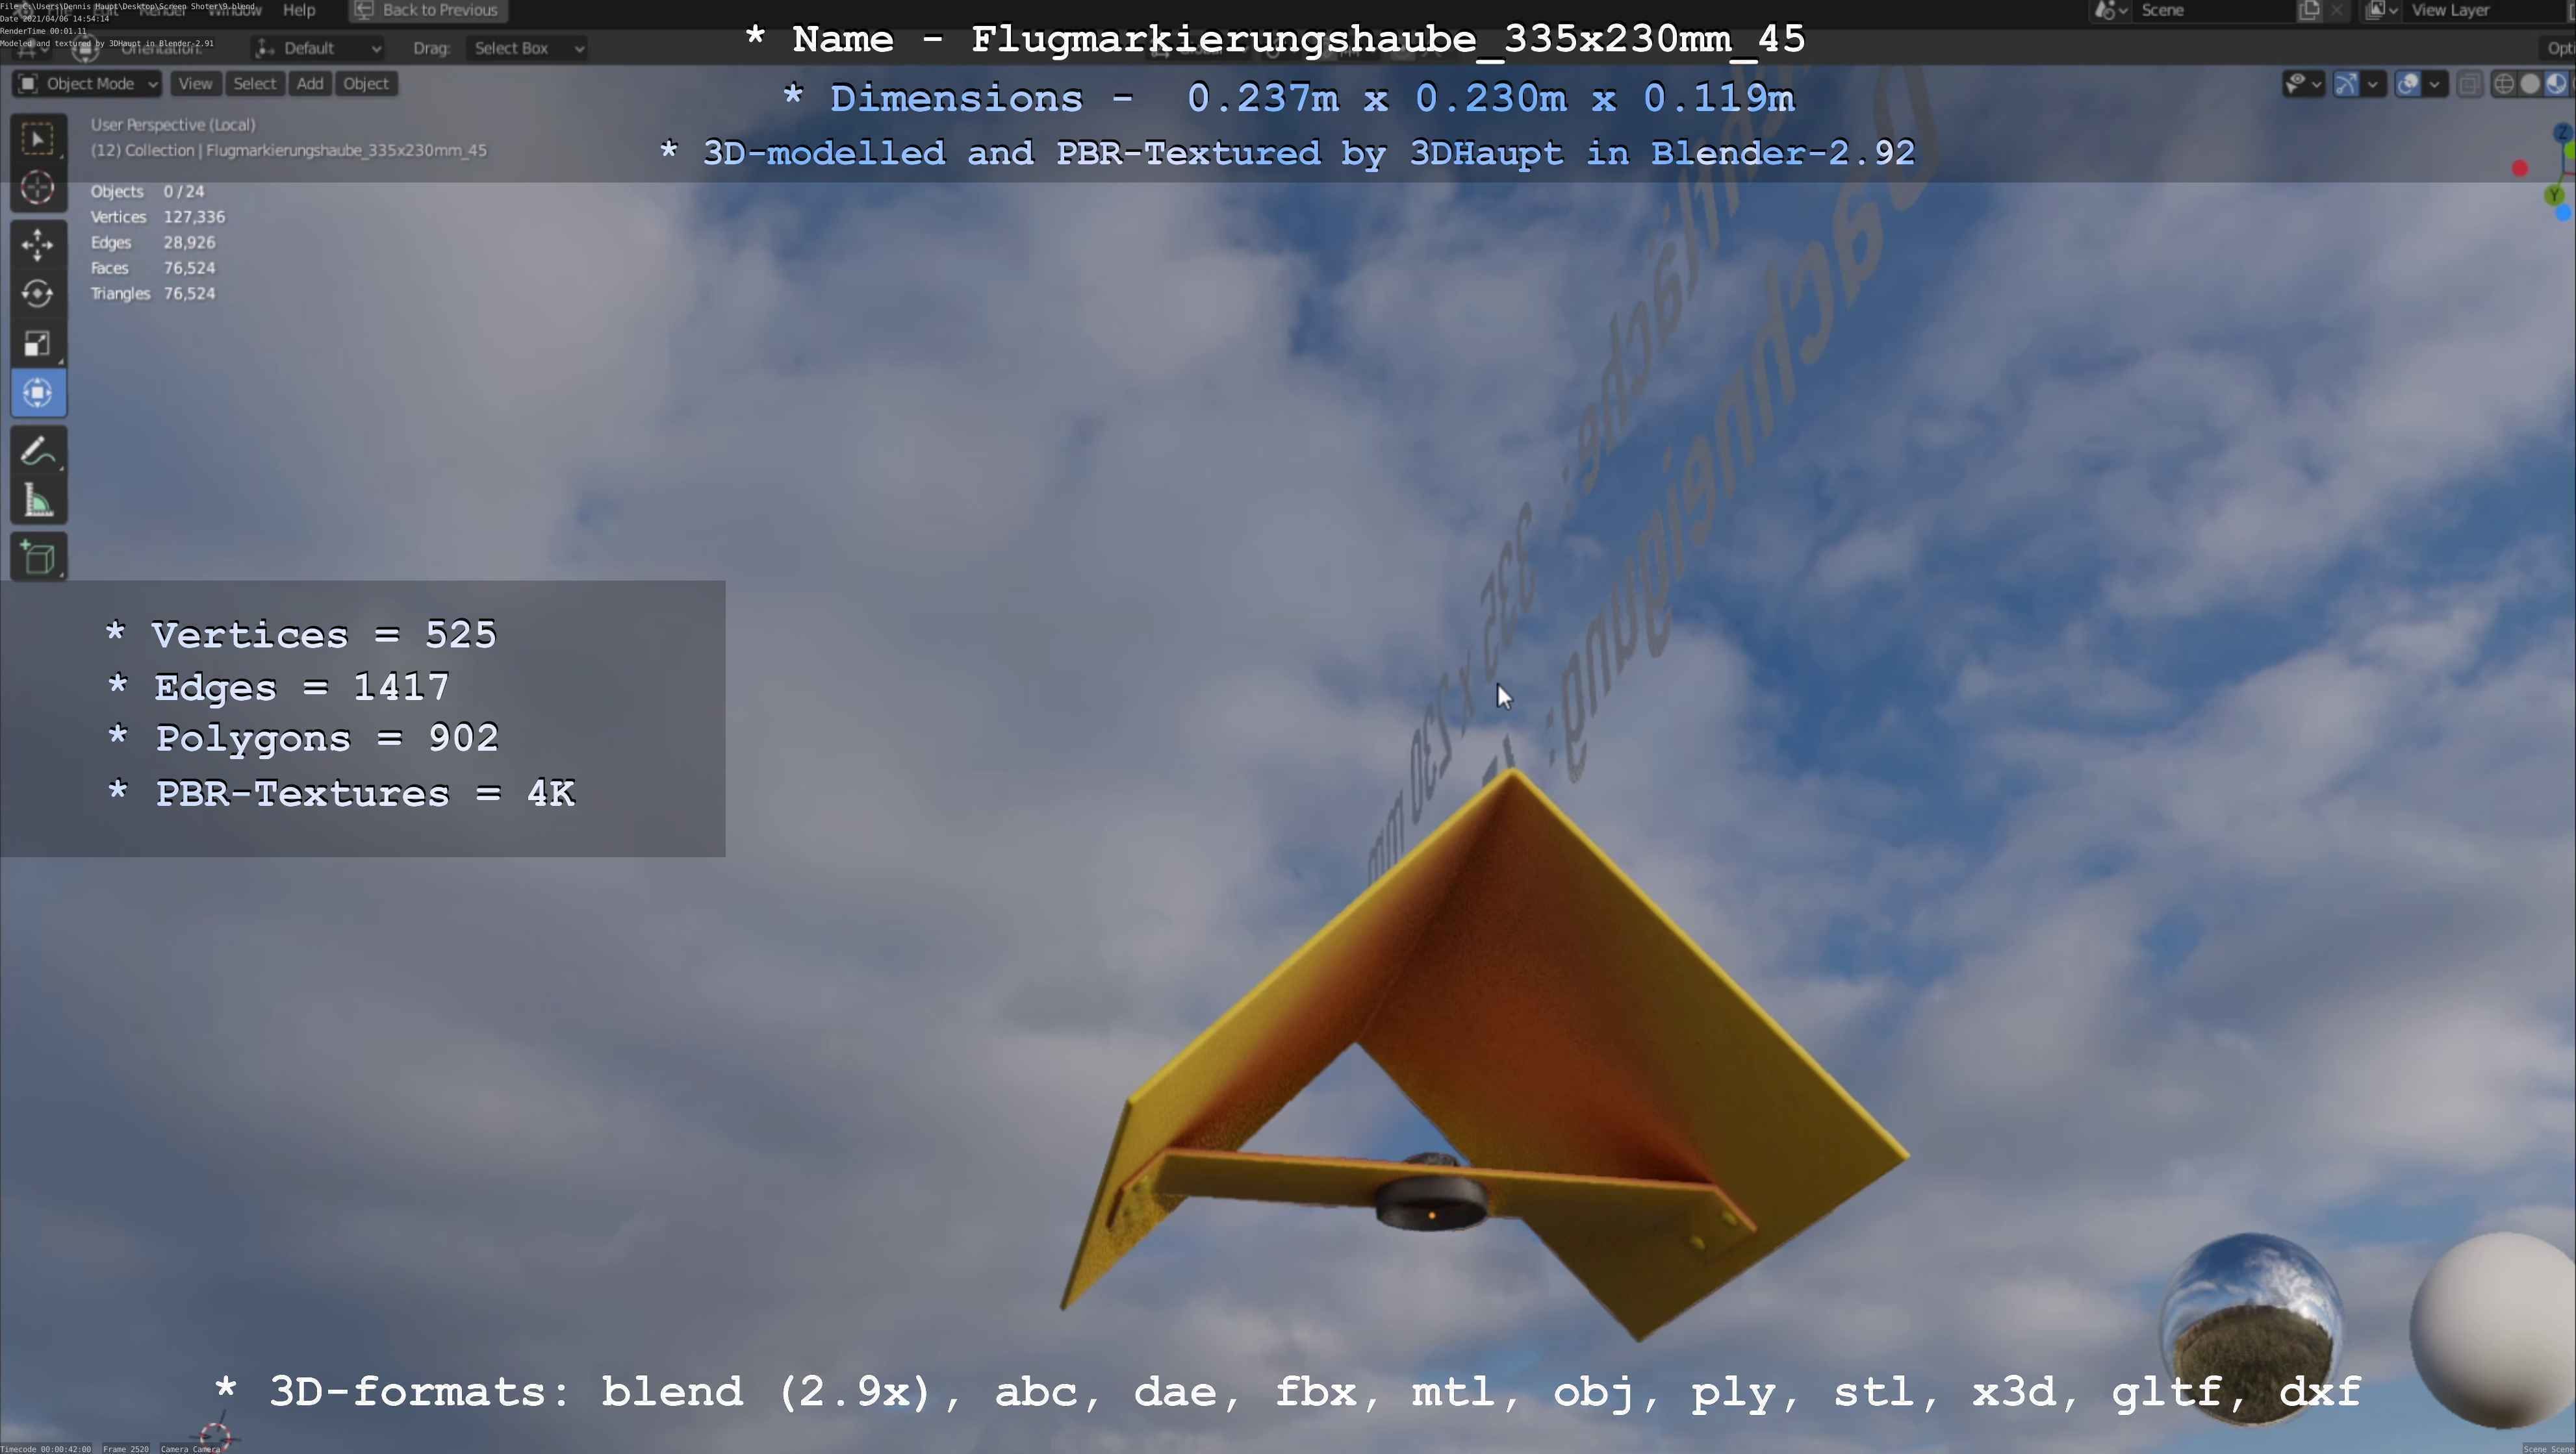Click the 'Edges 28,926' statistic
Image resolution: width=2576 pixels, height=1454 pixels.
153,243
